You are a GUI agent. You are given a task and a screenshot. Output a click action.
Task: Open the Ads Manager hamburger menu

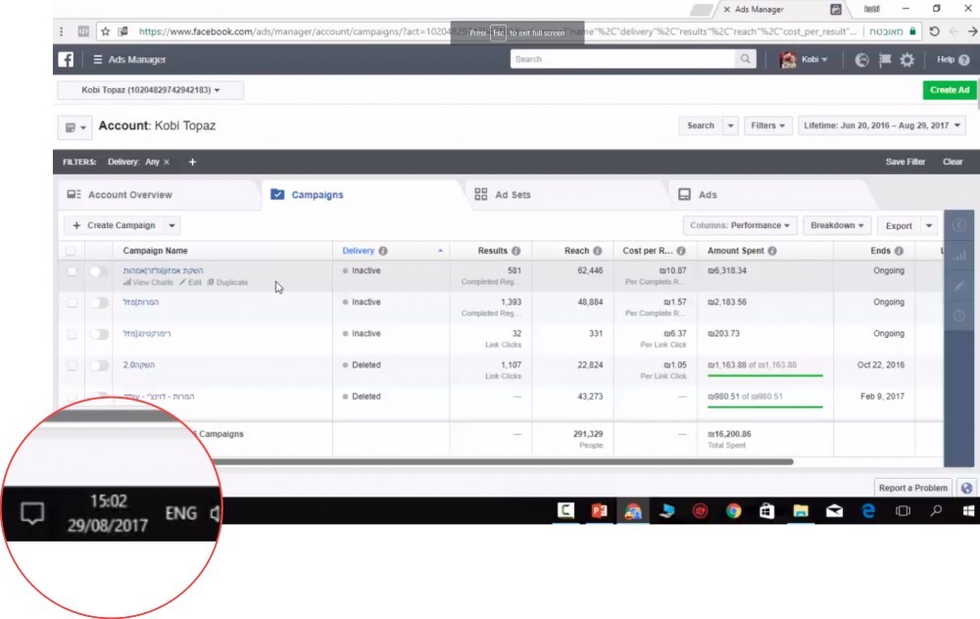tap(97, 60)
